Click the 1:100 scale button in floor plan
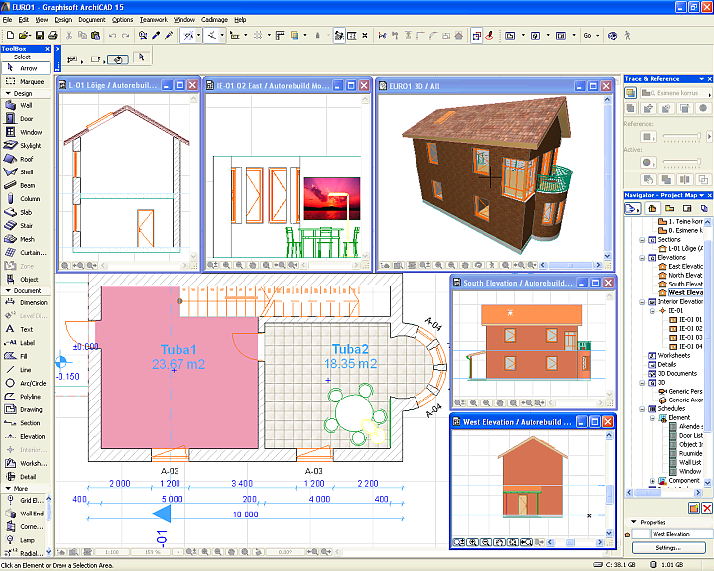This screenshot has width=714, height=571. pyautogui.click(x=111, y=552)
